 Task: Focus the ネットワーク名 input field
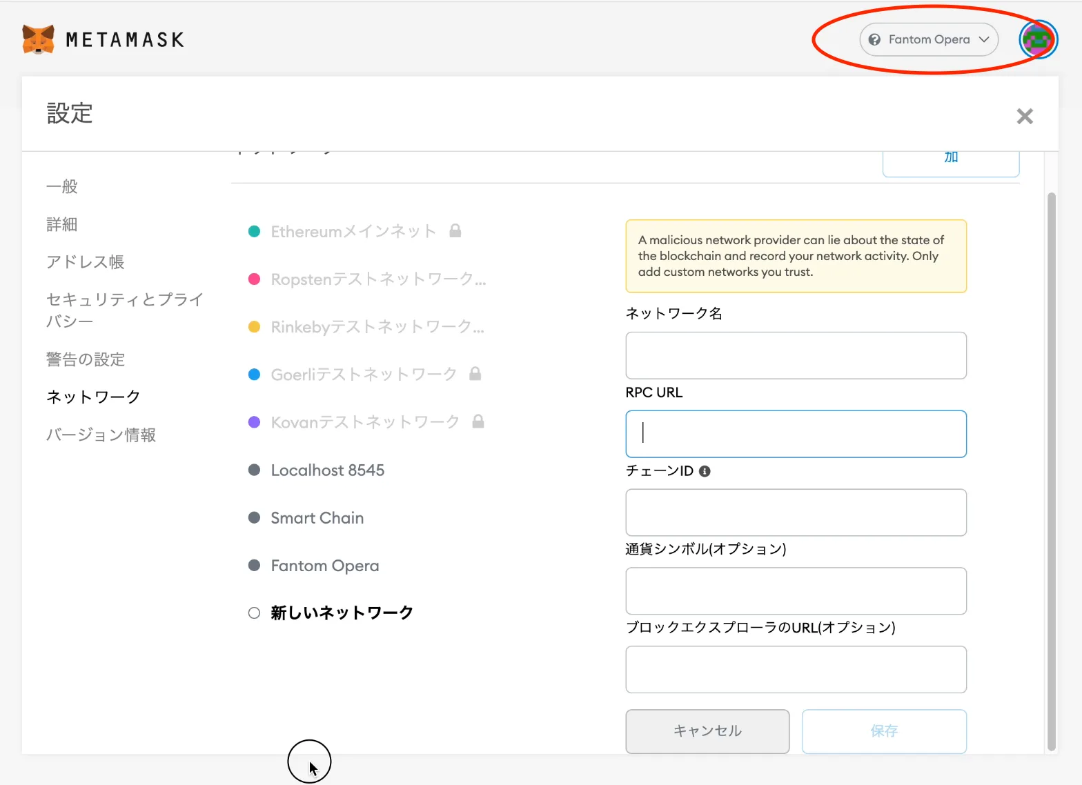796,355
